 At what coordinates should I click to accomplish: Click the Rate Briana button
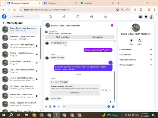[75, 93]
